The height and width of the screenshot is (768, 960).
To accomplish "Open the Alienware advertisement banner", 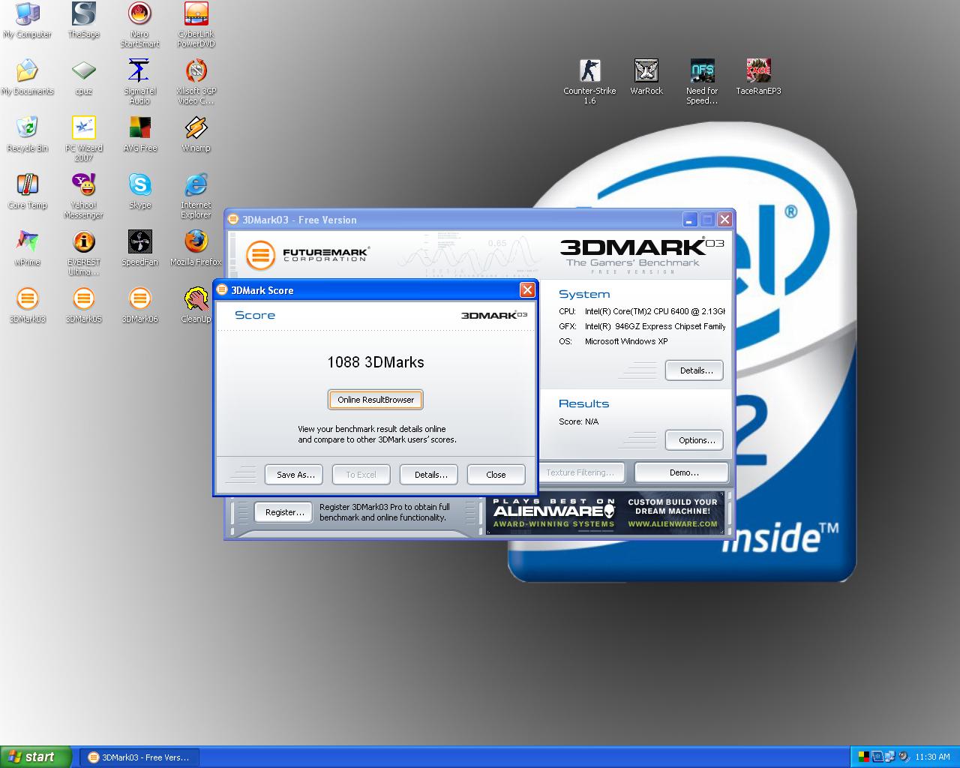I will click(x=606, y=514).
